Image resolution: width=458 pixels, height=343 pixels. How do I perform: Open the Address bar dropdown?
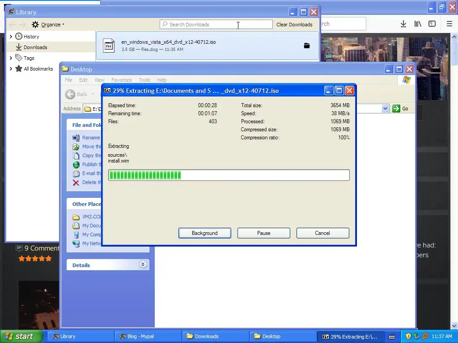click(385, 109)
